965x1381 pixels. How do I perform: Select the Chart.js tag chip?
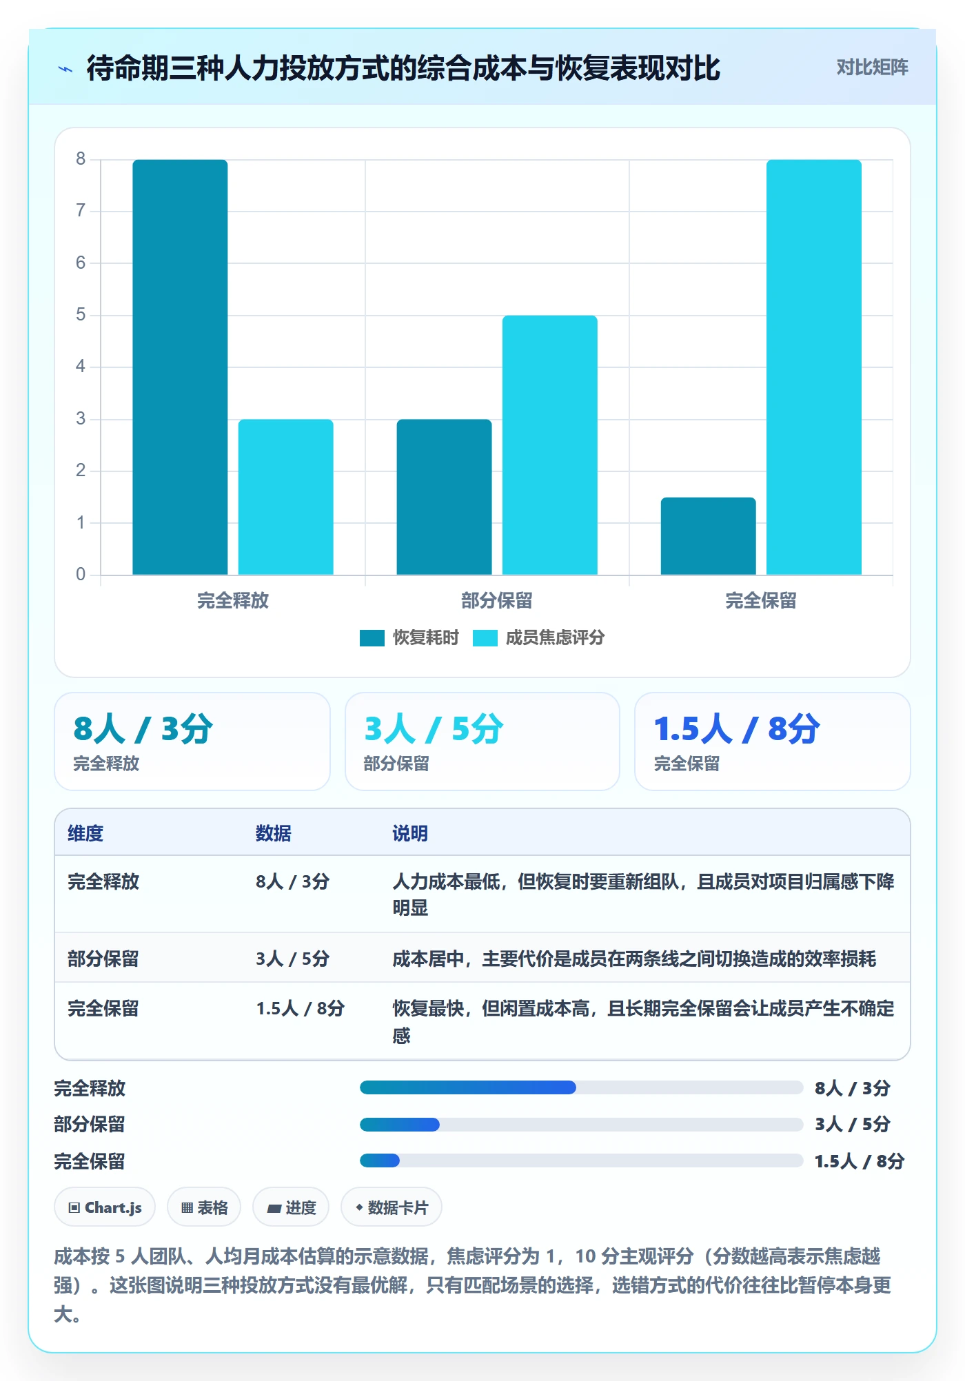[x=105, y=1207]
